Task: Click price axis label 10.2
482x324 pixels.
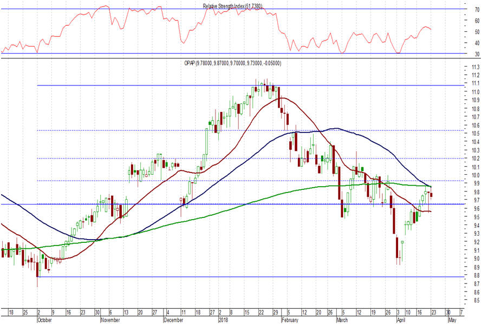Action: (476, 158)
